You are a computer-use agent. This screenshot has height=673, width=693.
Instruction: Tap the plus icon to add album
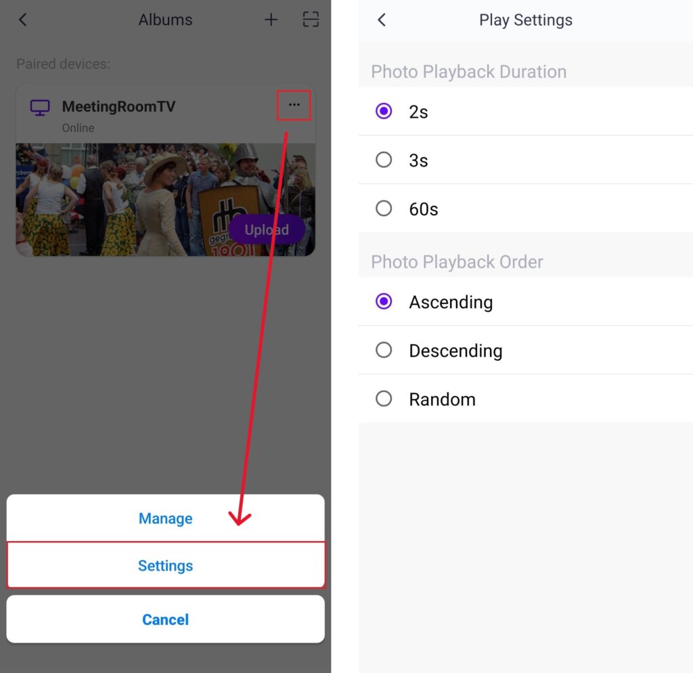tap(271, 20)
